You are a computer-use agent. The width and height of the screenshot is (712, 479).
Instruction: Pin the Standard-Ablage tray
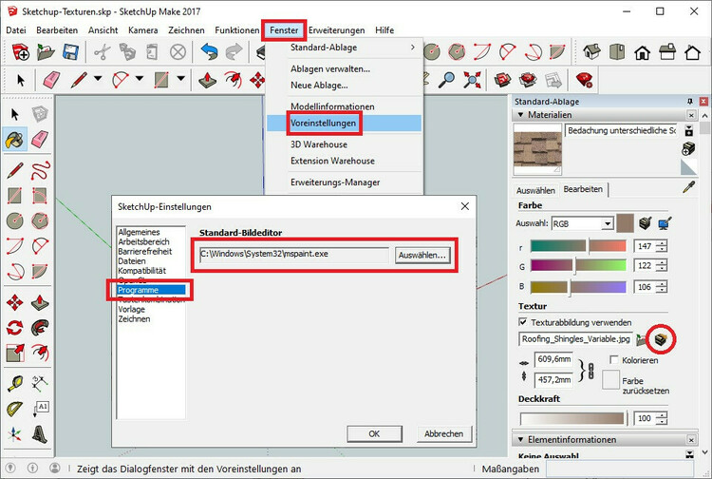[690, 101]
